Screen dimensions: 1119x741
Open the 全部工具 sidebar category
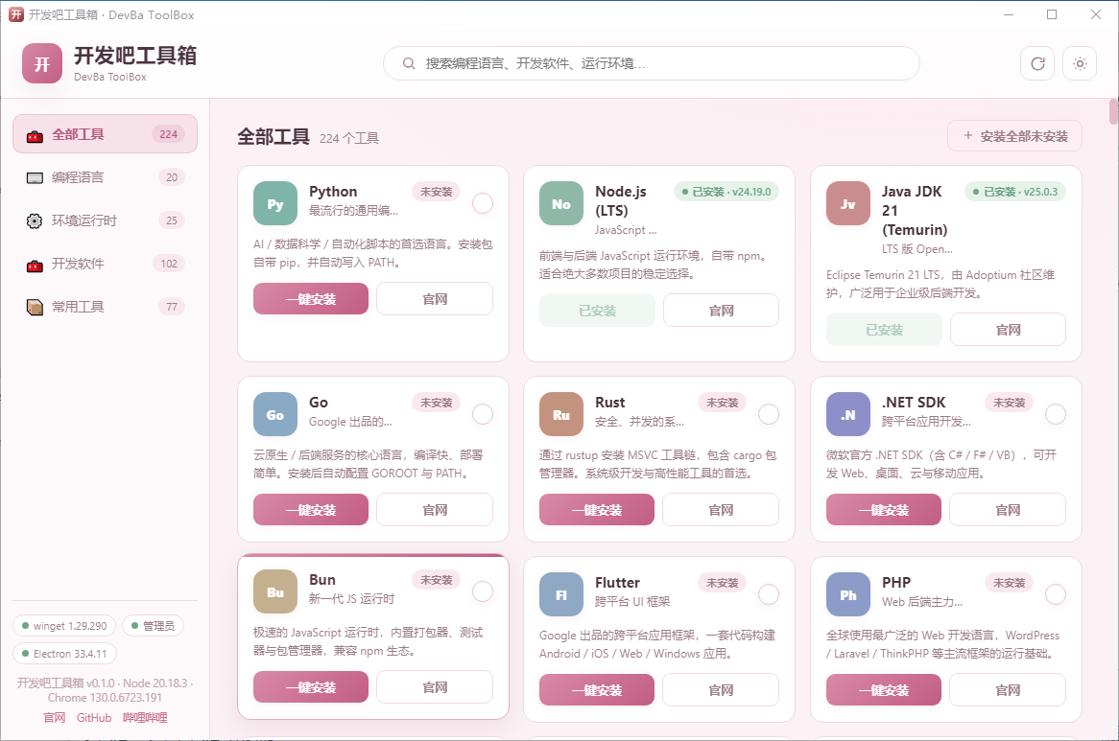tap(105, 134)
